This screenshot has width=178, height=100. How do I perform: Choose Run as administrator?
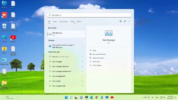coord(99,54)
